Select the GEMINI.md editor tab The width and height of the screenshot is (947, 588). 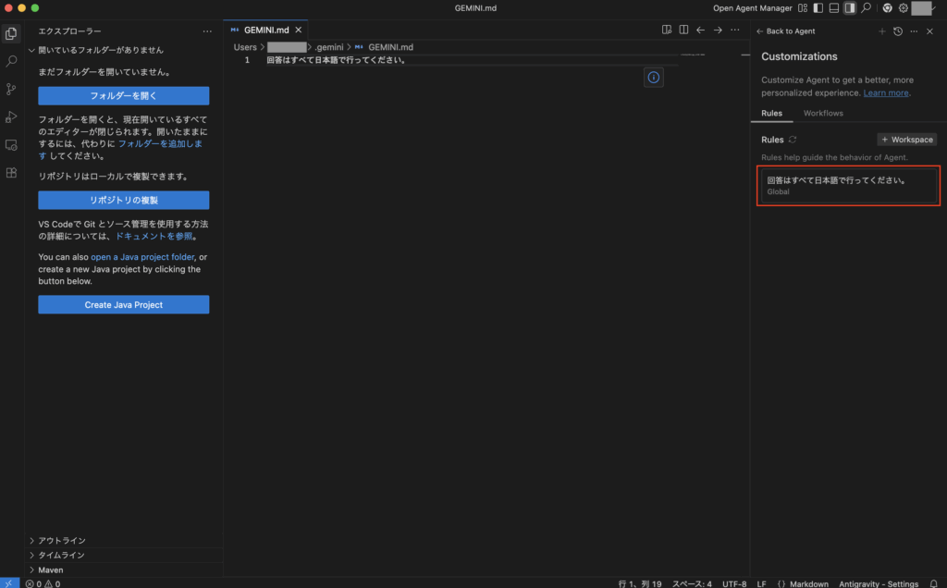266,30
